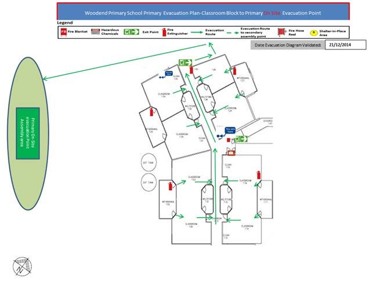
Task: Click the Shelter-in-Place Area legend text
Action: point(332,33)
